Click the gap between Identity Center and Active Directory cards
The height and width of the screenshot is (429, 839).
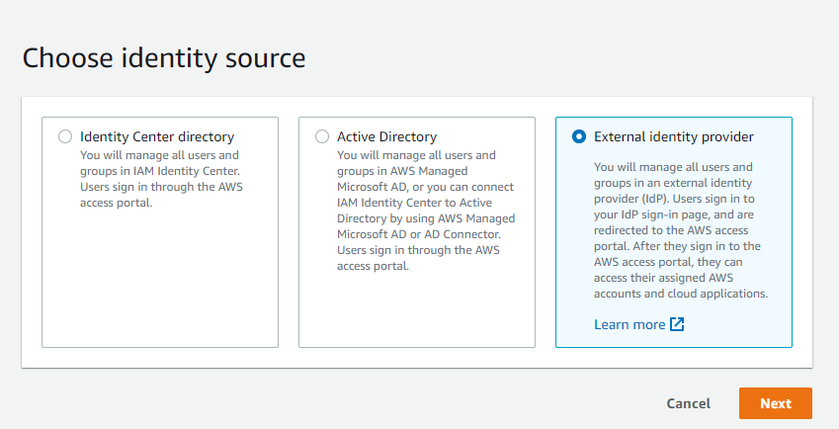(x=289, y=232)
